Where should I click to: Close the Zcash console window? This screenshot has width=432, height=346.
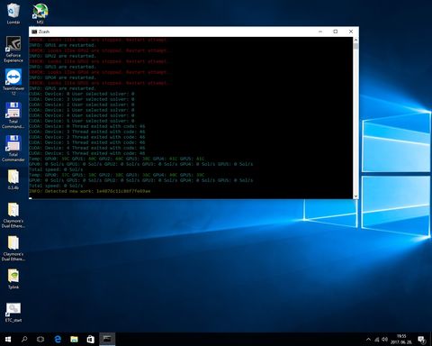351,32
